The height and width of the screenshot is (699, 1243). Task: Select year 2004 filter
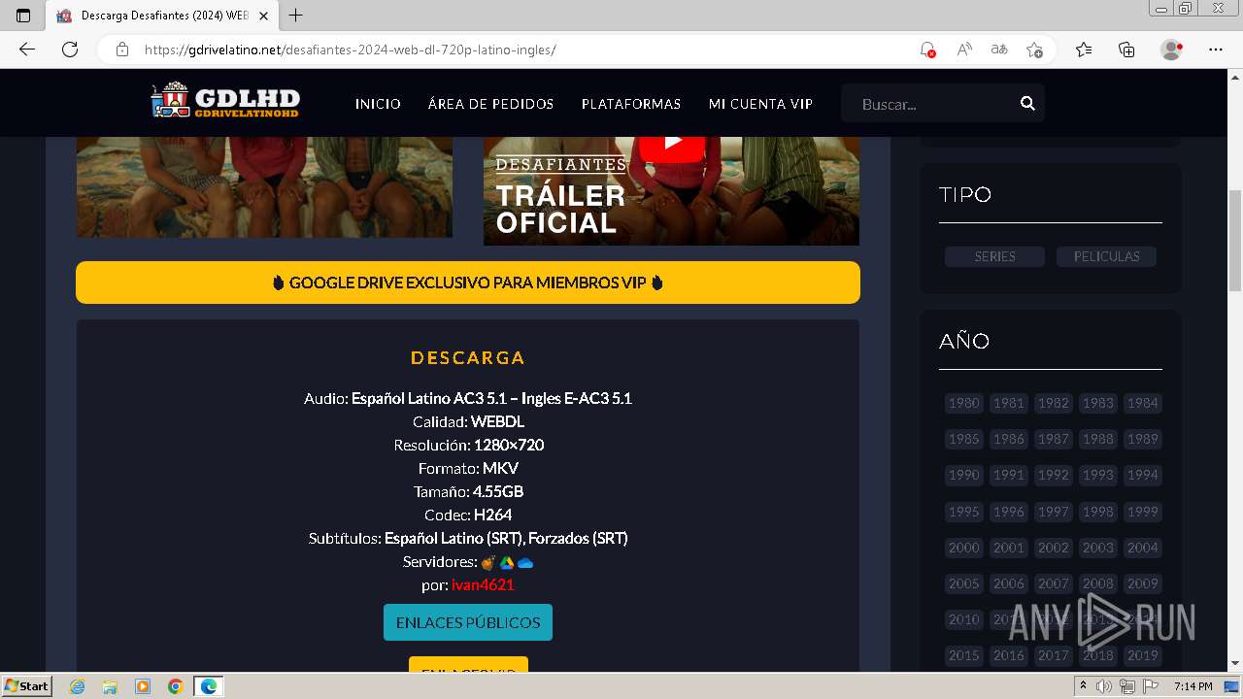[x=1142, y=548]
